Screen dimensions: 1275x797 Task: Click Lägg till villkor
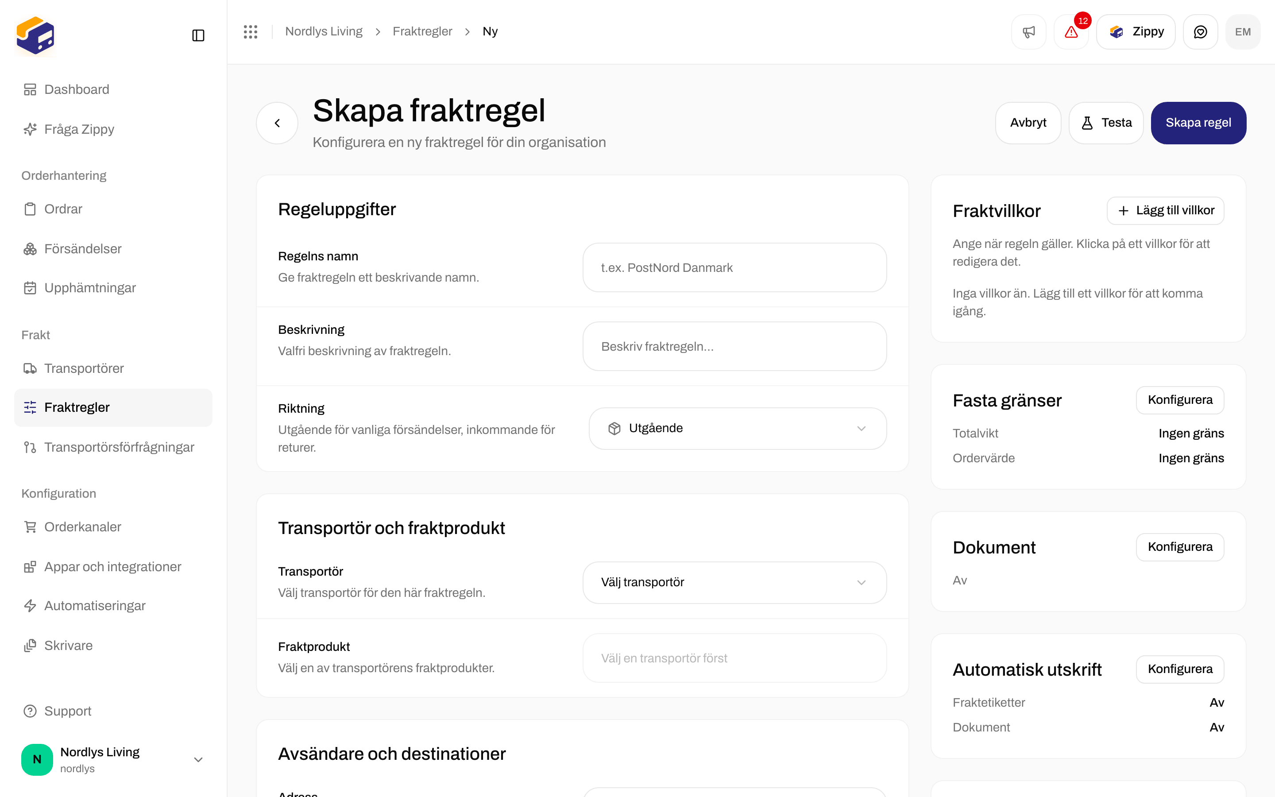pyautogui.click(x=1165, y=211)
